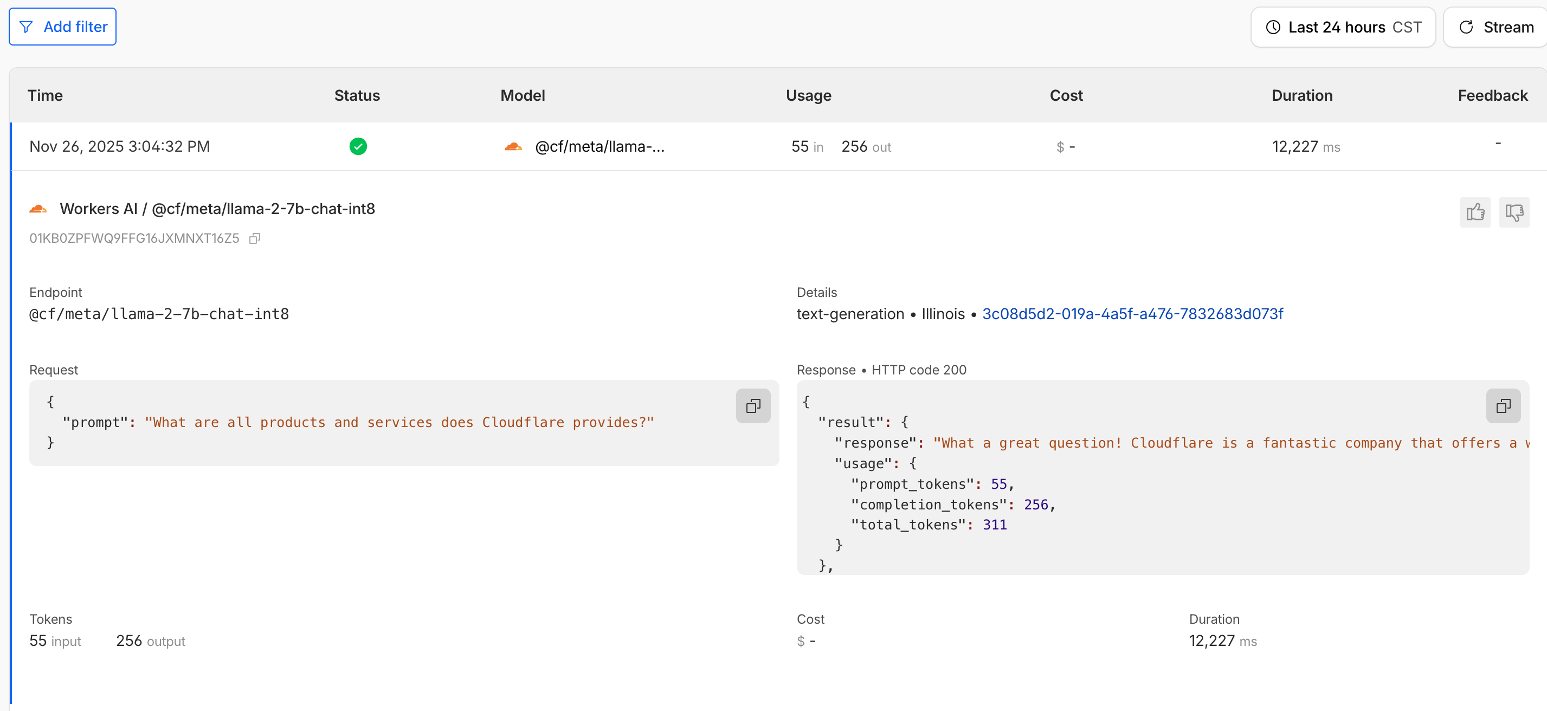This screenshot has height=711, width=1547.
Task: Toggle the Stream live logs button
Action: pyautogui.click(x=1496, y=27)
